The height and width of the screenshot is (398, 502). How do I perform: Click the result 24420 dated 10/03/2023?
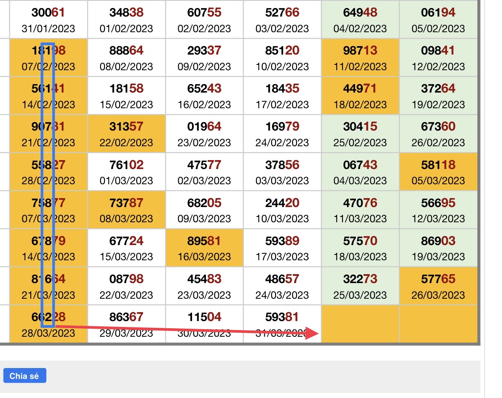tap(282, 210)
